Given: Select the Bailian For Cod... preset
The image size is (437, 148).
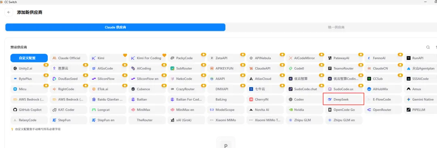Looking at the screenshot, I should pos(187,99).
